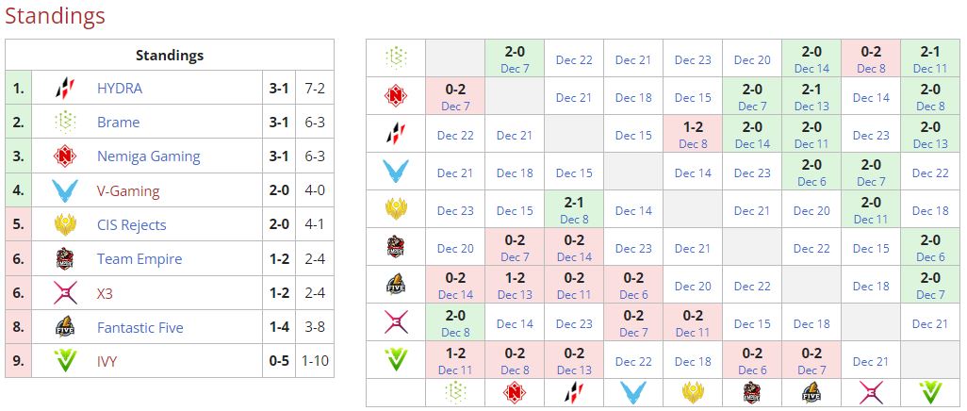967x411 pixels.
Task: Click X3's logo in the crosstable's bottom row
Action: (x=871, y=393)
